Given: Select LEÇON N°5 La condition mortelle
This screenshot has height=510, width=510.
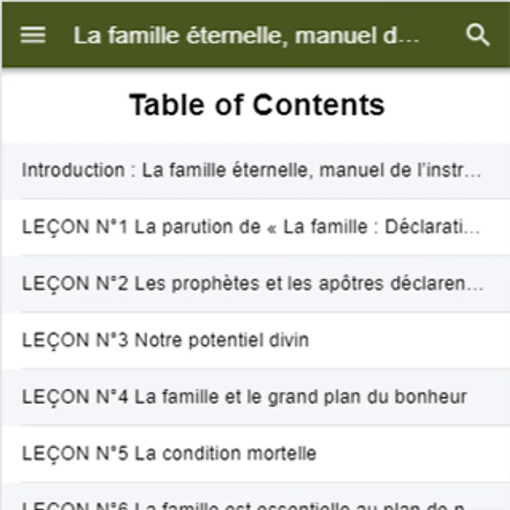Looking at the screenshot, I should coord(169,454).
